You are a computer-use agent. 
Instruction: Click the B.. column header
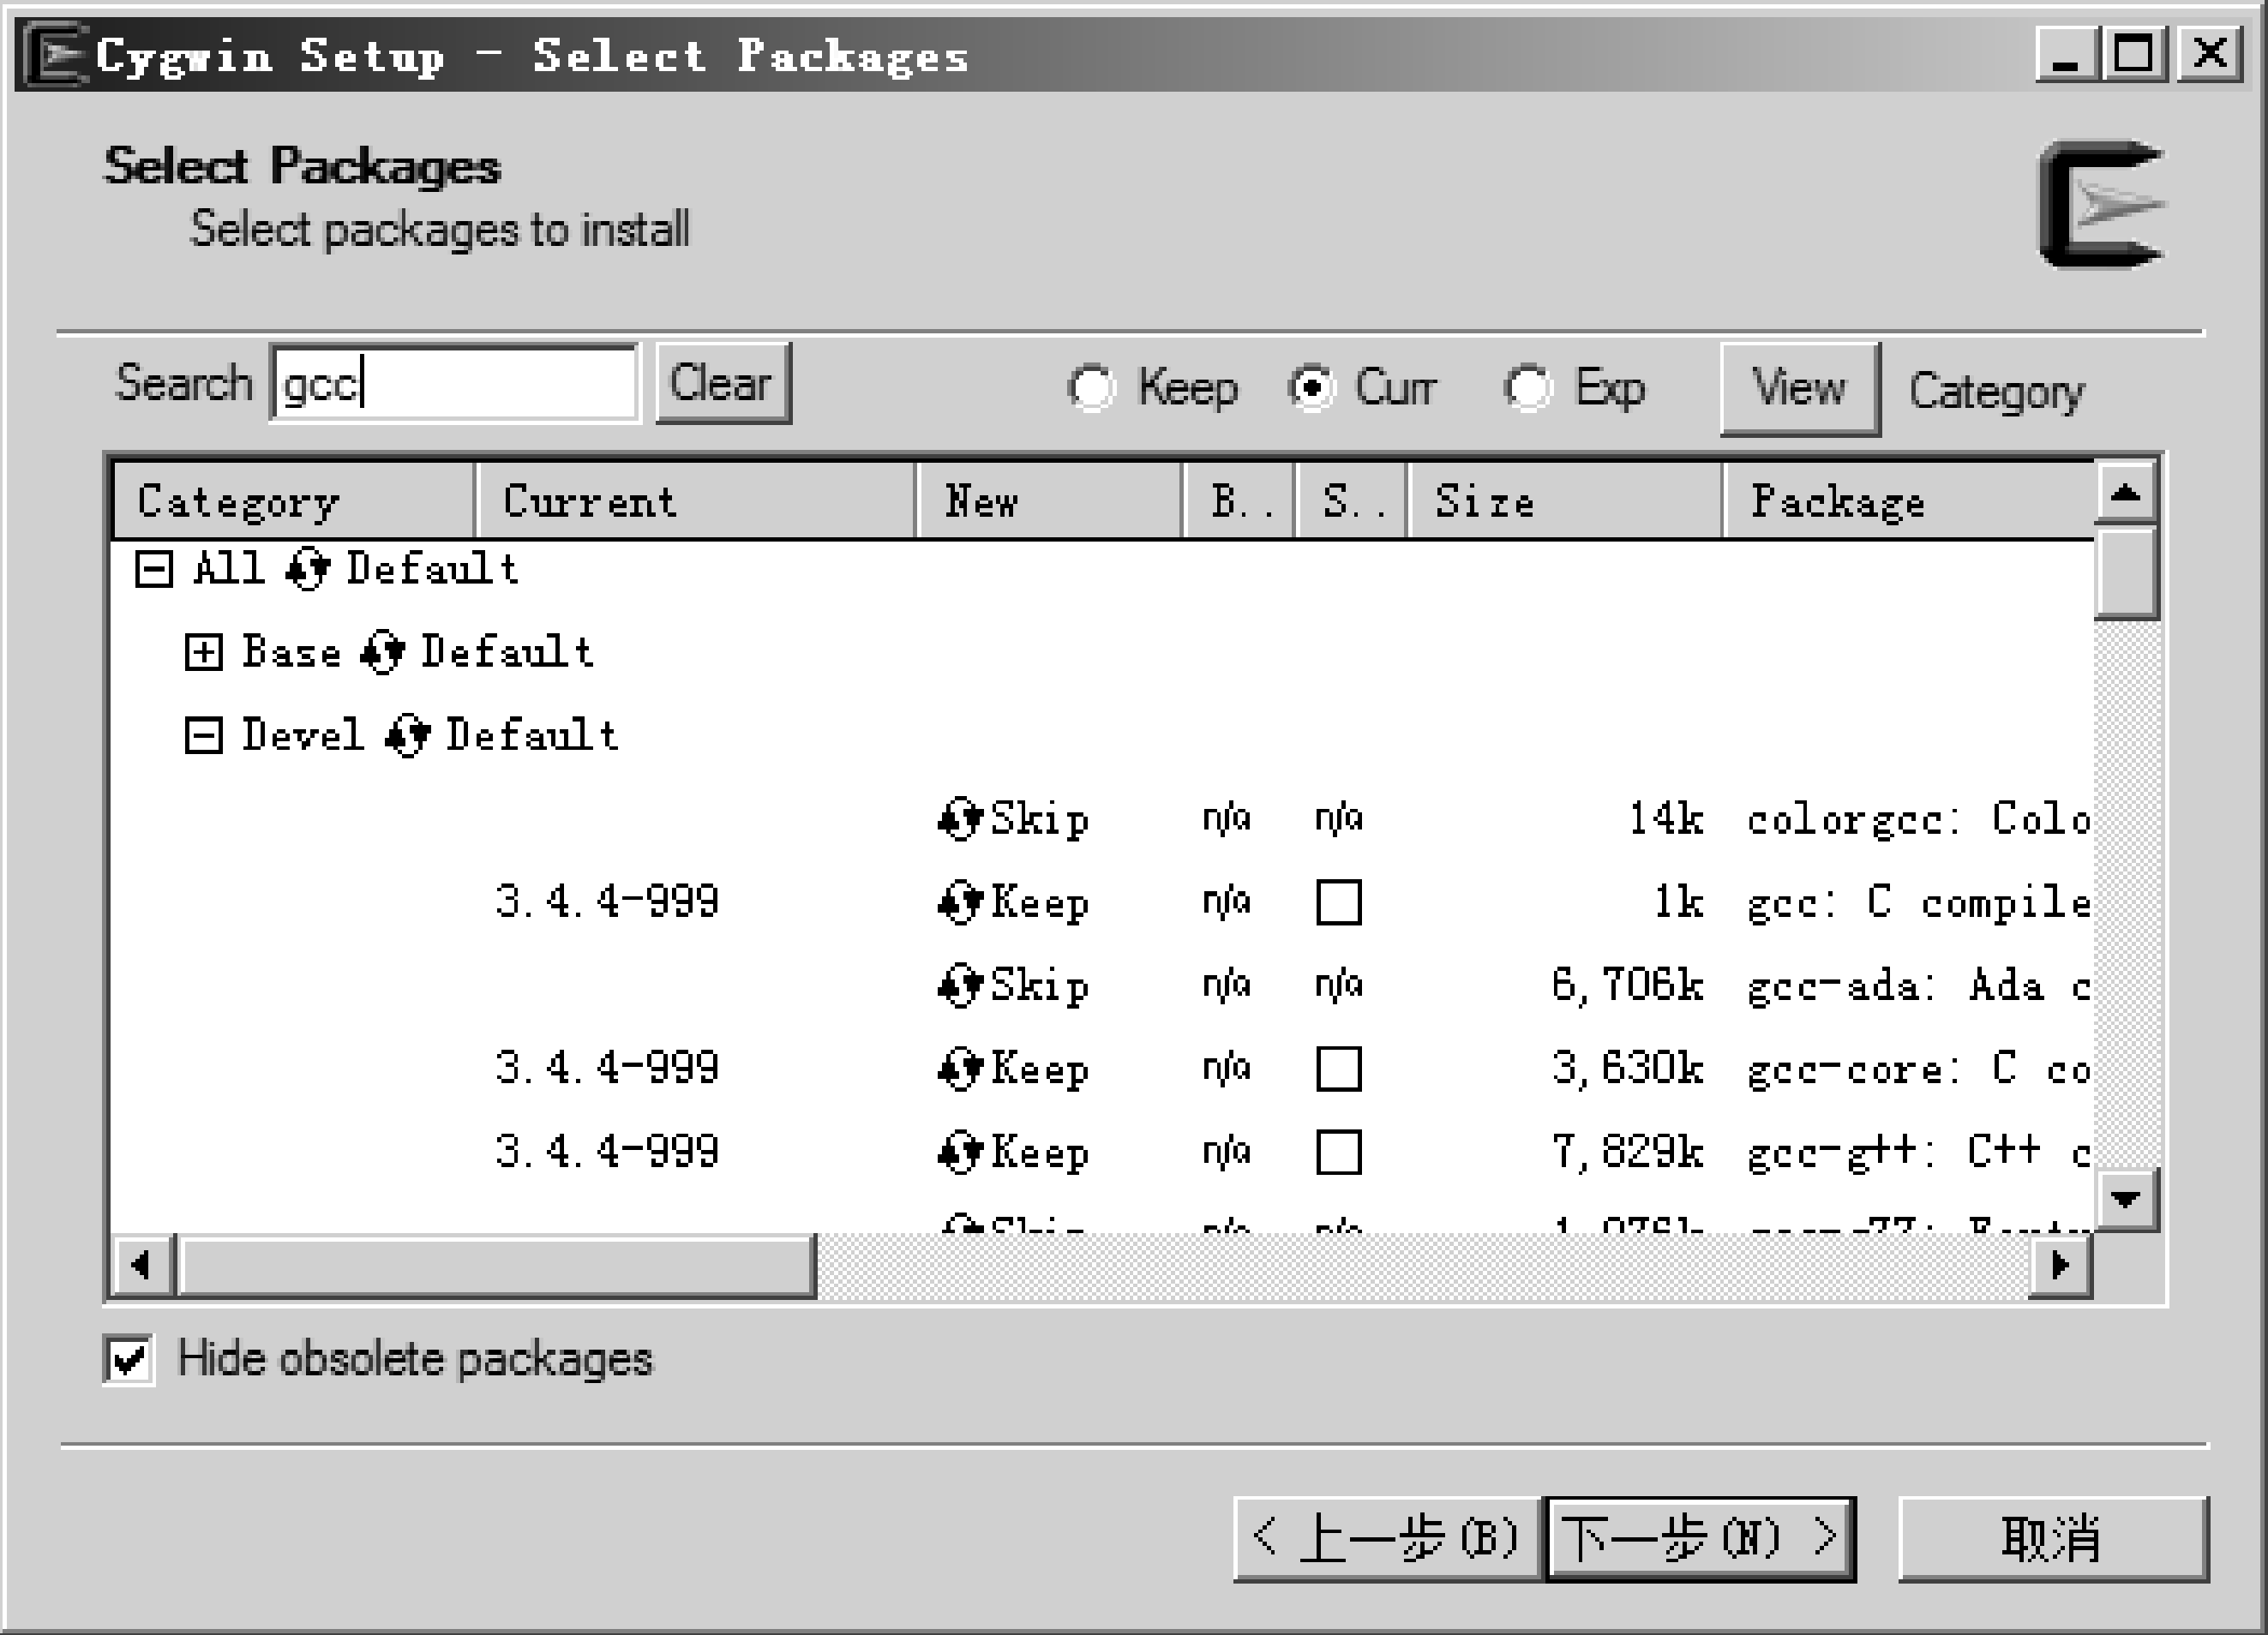click(1239, 500)
